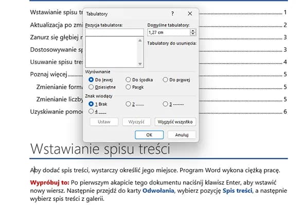Click TOC entry Aktualizacja po zmi
This screenshot has width=301, height=205.
(x=57, y=25)
